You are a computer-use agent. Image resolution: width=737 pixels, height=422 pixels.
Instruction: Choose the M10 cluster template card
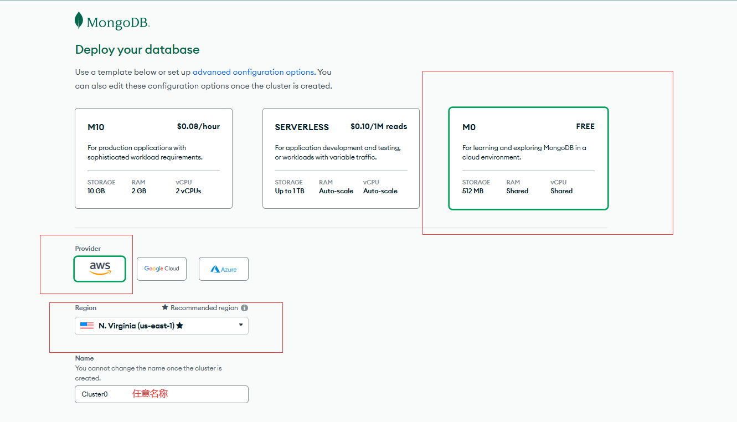pyautogui.click(x=153, y=158)
